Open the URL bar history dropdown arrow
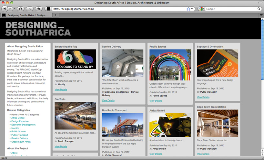 (x=193, y=9)
